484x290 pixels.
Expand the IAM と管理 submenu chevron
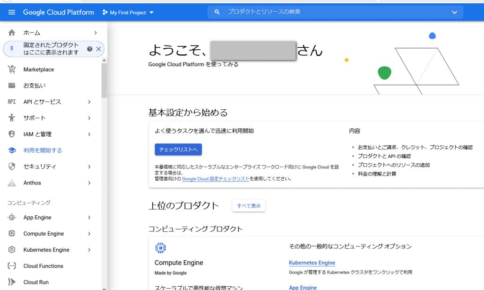[89, 134]
